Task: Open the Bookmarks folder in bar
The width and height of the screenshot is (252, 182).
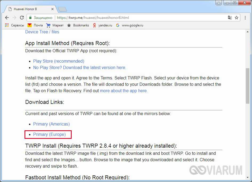Action: click(78, 25)
